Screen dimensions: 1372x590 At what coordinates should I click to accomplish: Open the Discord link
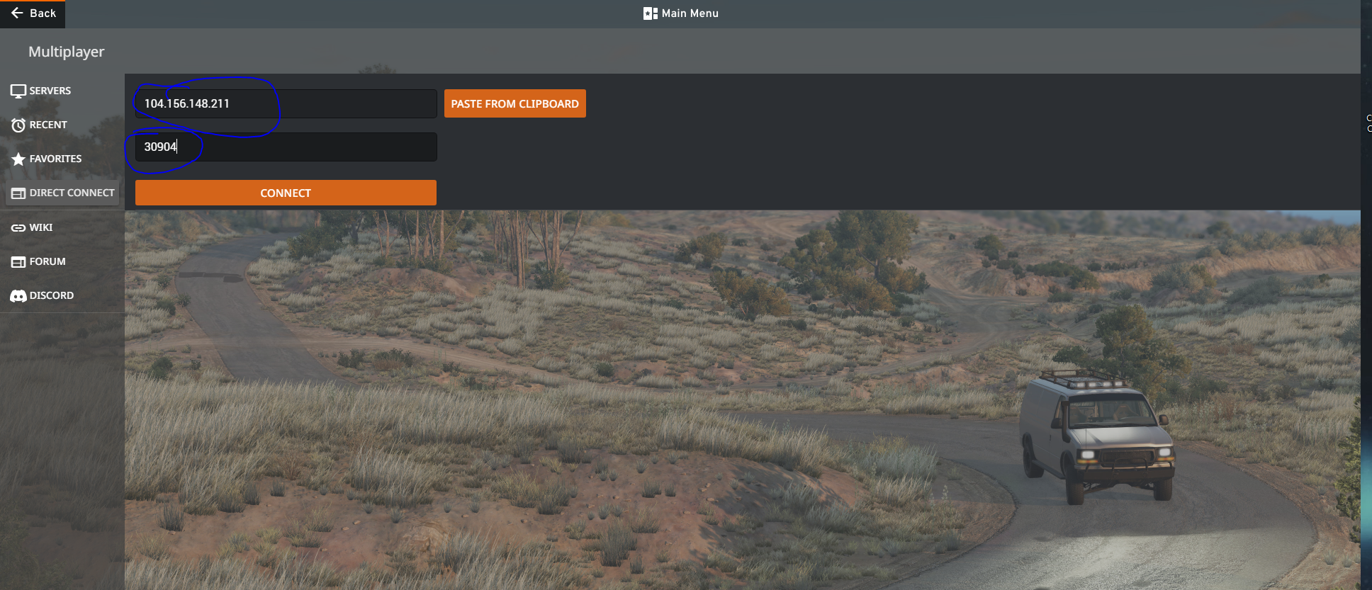point(52,295)
